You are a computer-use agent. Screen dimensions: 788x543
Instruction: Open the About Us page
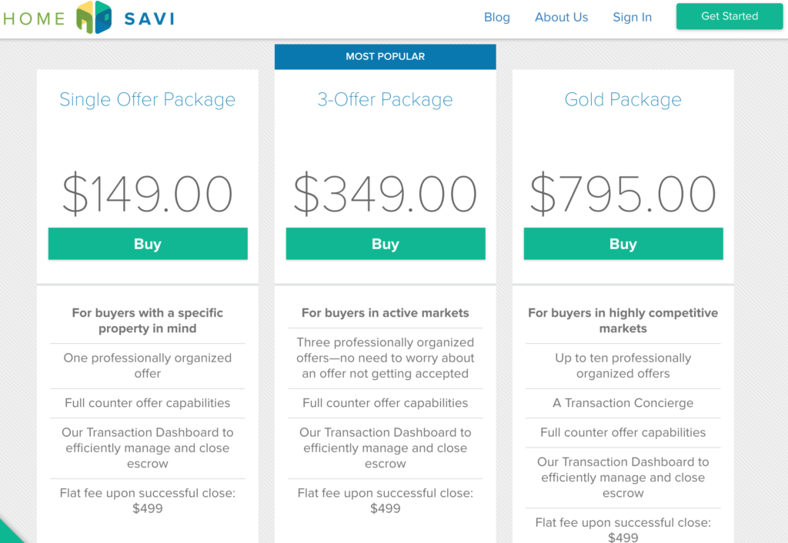(x=561, y=17)
